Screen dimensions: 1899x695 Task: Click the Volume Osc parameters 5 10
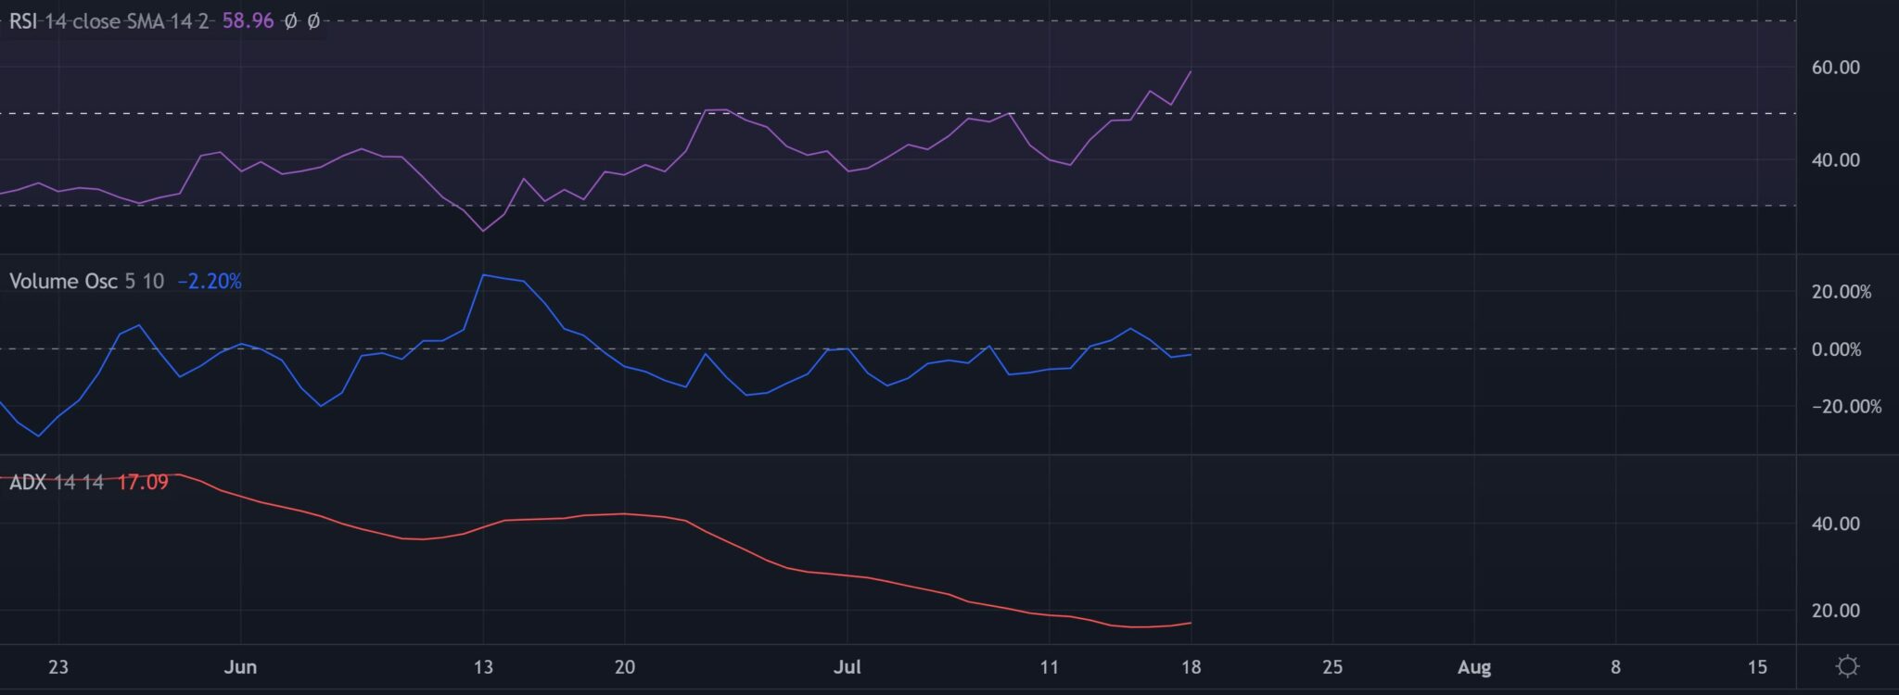145,282
